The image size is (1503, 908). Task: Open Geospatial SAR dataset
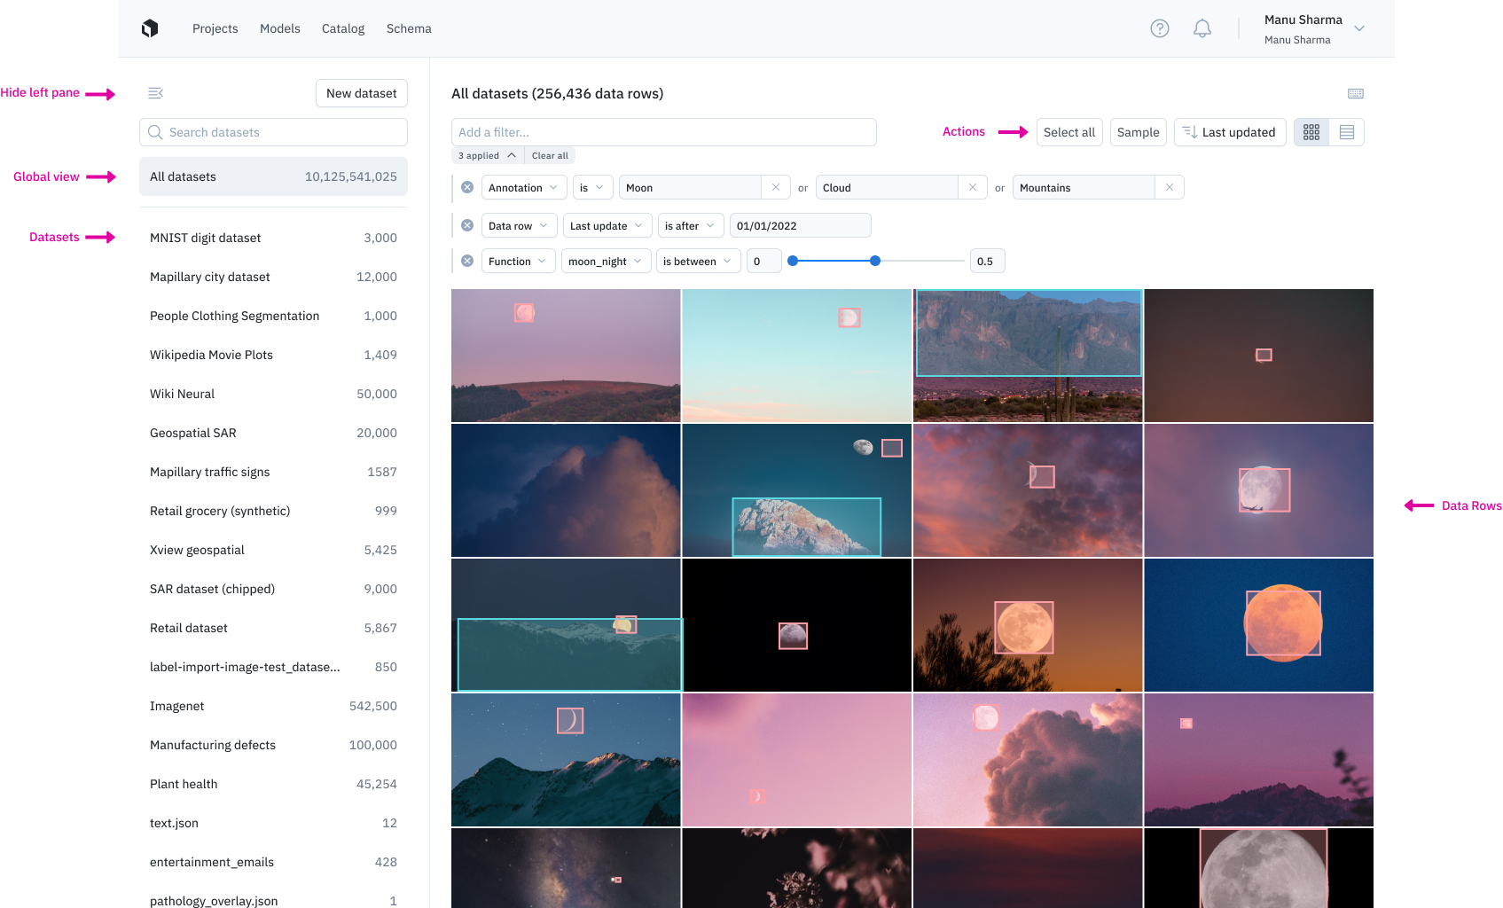pos(273,433)
